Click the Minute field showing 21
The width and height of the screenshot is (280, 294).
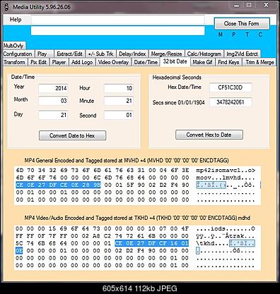pos(119,101)
